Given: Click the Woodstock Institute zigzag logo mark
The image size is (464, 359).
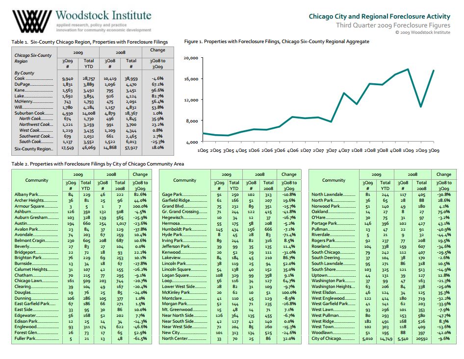Looking at the screenshot, I should point(32,21).
